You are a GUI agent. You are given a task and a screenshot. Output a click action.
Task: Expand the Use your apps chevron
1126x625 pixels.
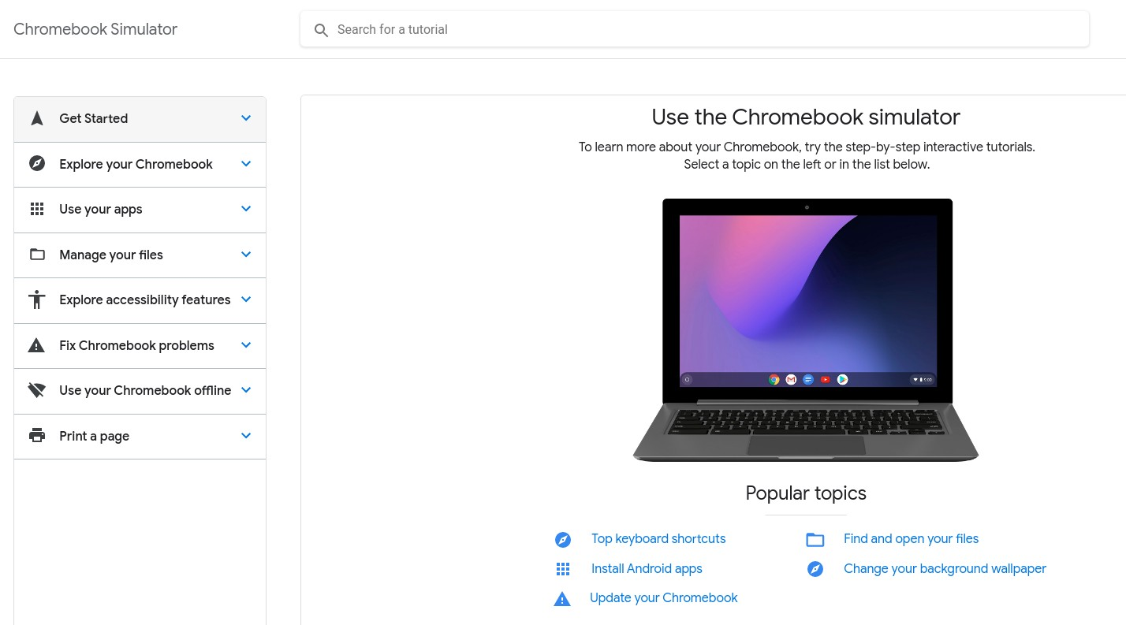(246, 209)
